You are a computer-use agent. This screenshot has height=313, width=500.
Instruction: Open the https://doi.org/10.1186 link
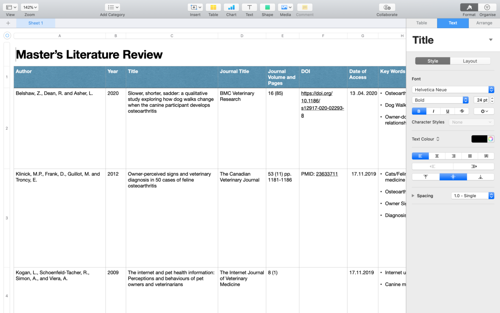pos(323,104)
